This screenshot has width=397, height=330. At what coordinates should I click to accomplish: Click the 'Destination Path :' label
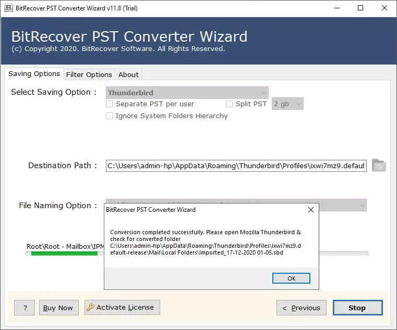click(x=63, y=166)
